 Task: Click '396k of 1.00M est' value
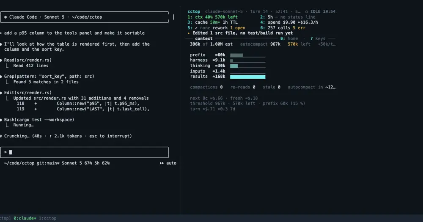pos(211,44)
